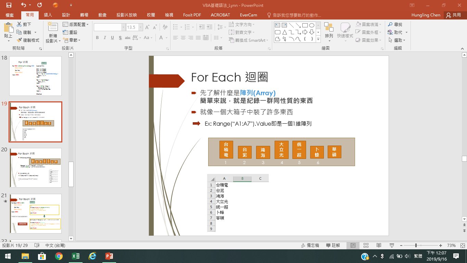Screen dimensions: 467x263
Task: Switch to Normal view in status bar
Action: (353, 246)
